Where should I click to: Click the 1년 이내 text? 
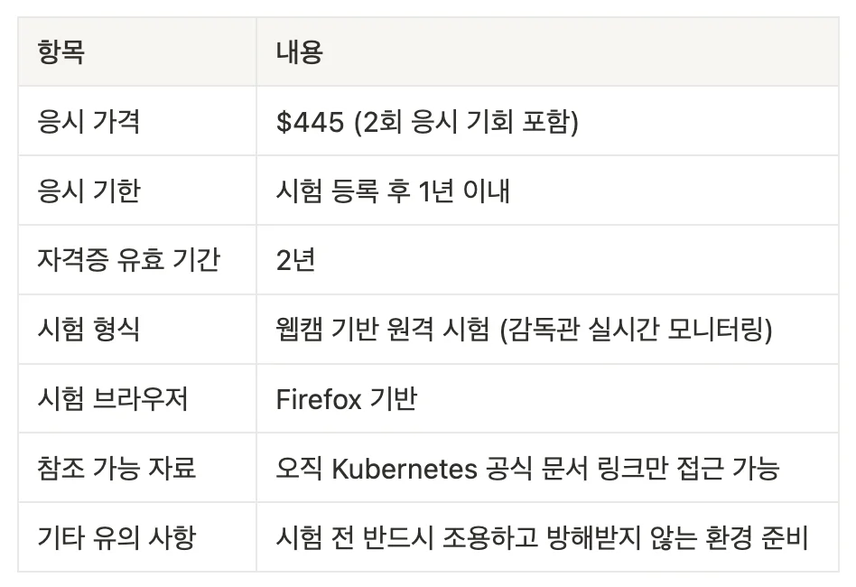[465, 191]
